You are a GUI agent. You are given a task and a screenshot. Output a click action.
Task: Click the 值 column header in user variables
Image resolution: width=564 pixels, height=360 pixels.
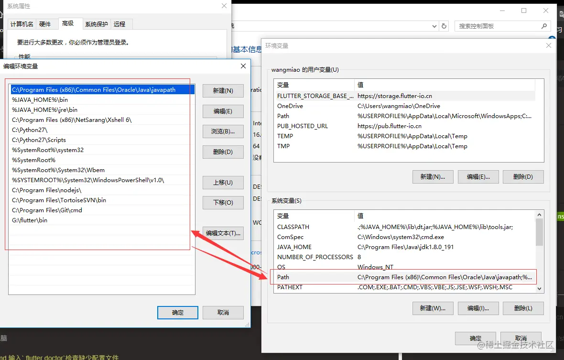click(445, 85)
